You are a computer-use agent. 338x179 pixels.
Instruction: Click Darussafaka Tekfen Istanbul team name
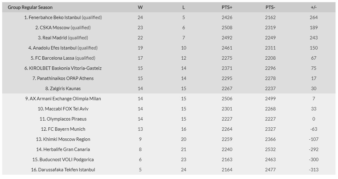click(x=67, y=170)
